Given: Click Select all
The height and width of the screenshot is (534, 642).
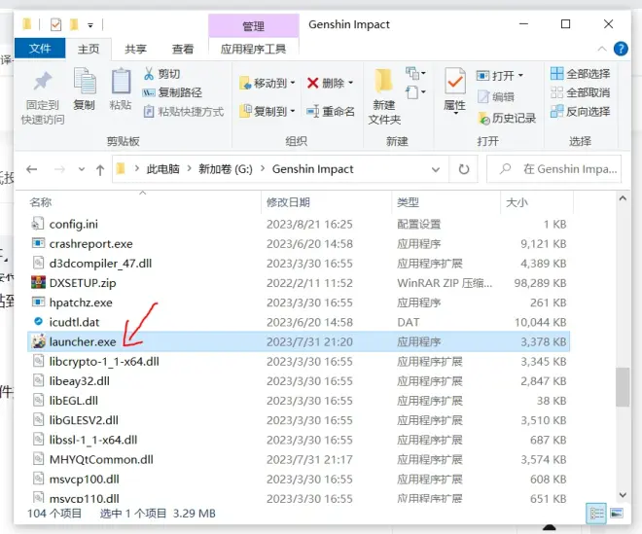Looking at the screenshot, I should 580,74.
